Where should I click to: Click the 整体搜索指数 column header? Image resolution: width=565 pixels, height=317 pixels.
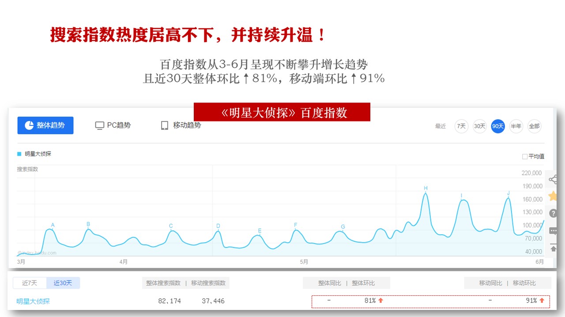point(163,283)
